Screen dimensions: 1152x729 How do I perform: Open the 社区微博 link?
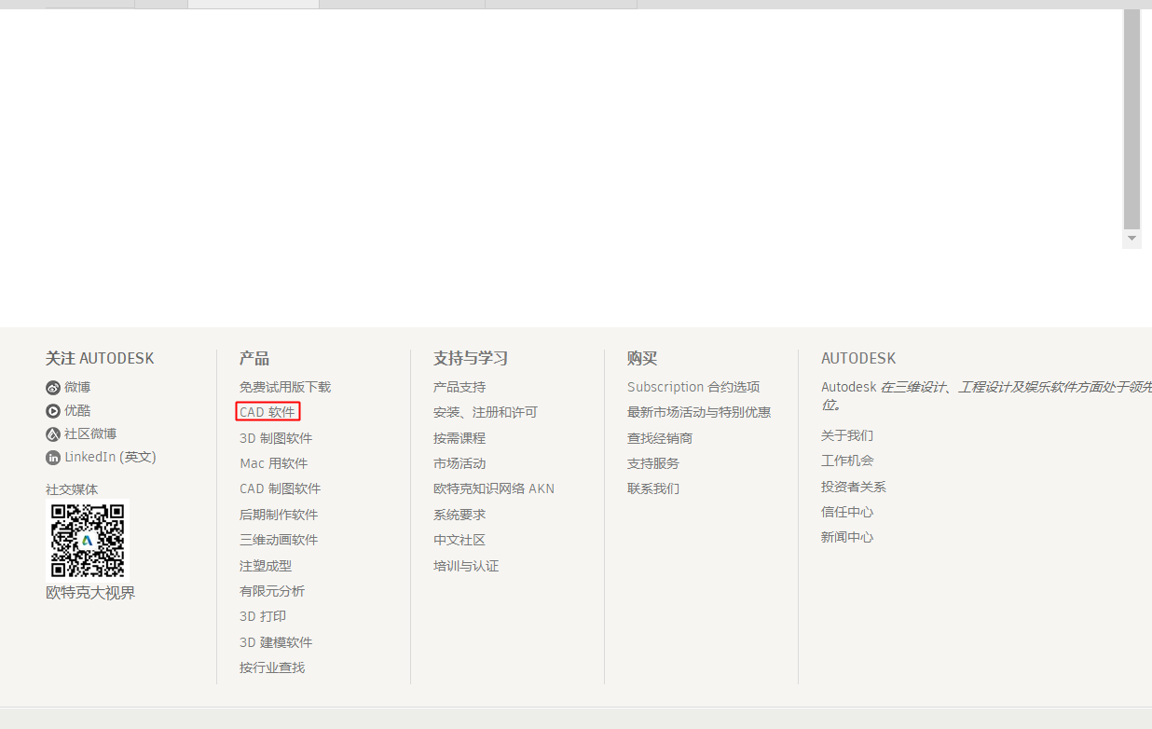pyautogui.click(x=90, y=433)
